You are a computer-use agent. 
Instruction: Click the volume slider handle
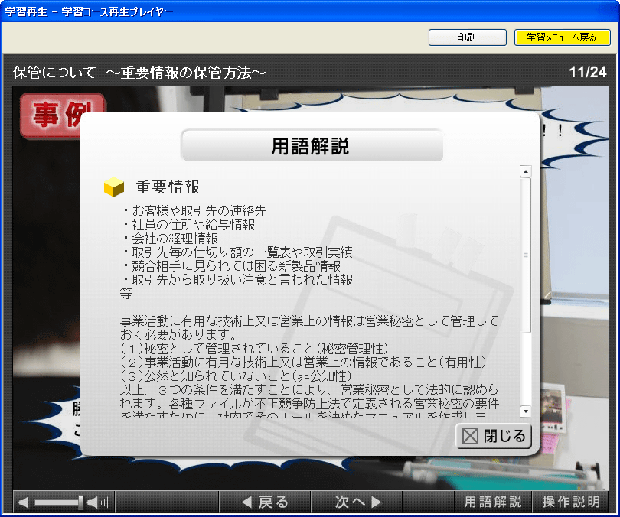(x=80, y=502)
